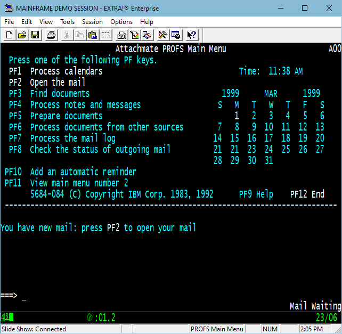Viewport: 342px width, 334px height.
Task: Click PF5 Prepare documents
Action: 55,116
